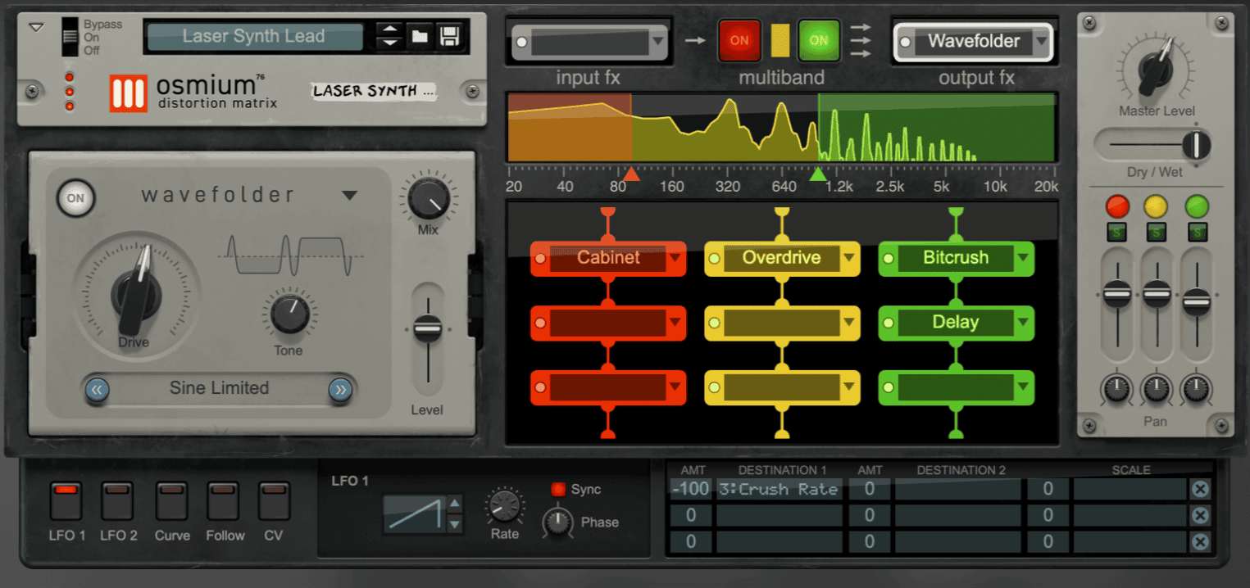This screenshot has width=1250, height=588.
Task: Open the Overdrive slot dropdown arrow
Action: click(x=849, y=259)
